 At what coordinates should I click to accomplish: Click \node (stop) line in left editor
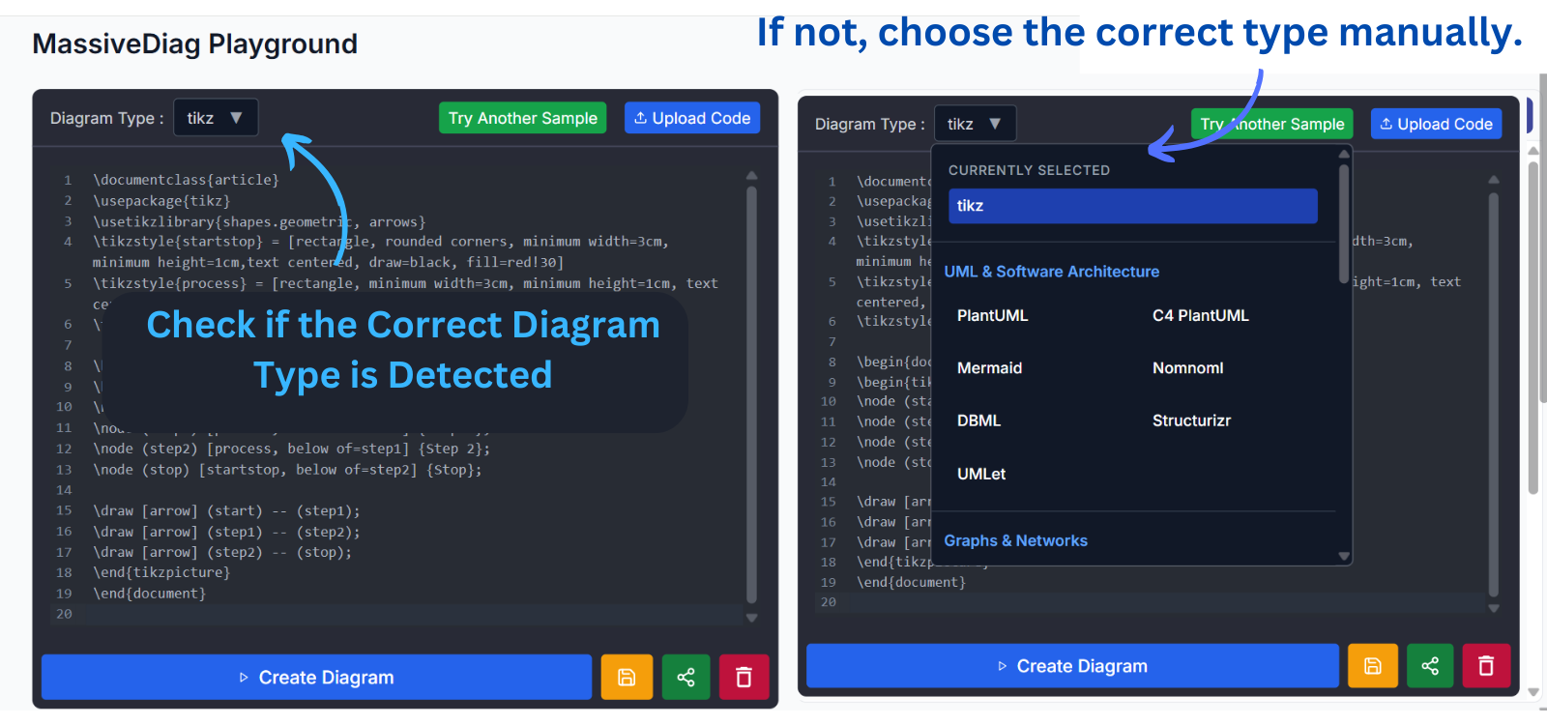point(287,470)
